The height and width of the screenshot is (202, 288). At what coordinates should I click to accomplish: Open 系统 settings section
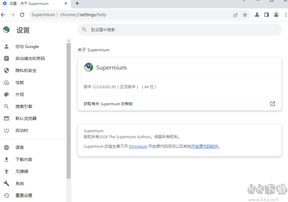[33, 184]
